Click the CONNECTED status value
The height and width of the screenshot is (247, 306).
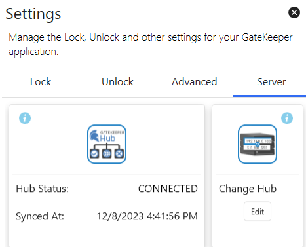(x=168, y=189)
